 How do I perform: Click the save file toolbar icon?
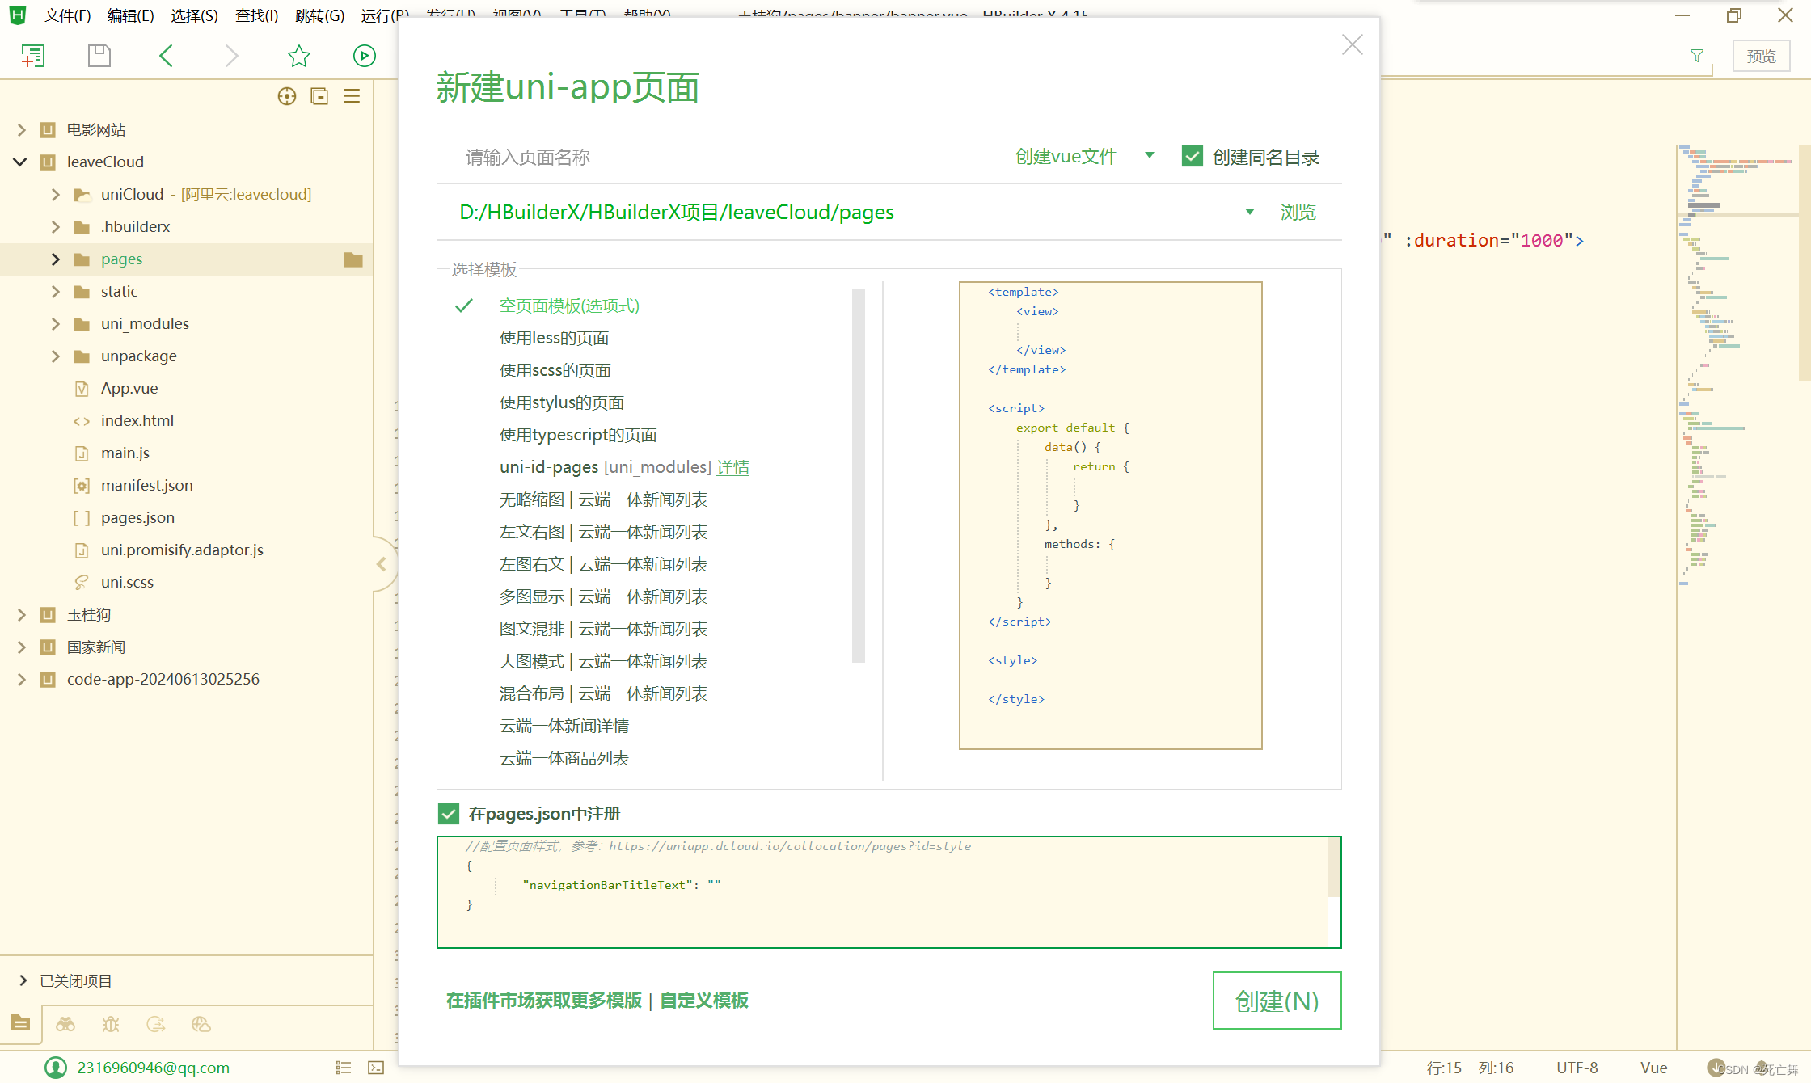[x=99, y=56]
